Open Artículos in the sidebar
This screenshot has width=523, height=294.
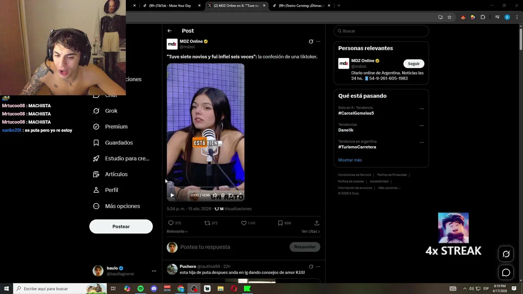tap(110, 174)
